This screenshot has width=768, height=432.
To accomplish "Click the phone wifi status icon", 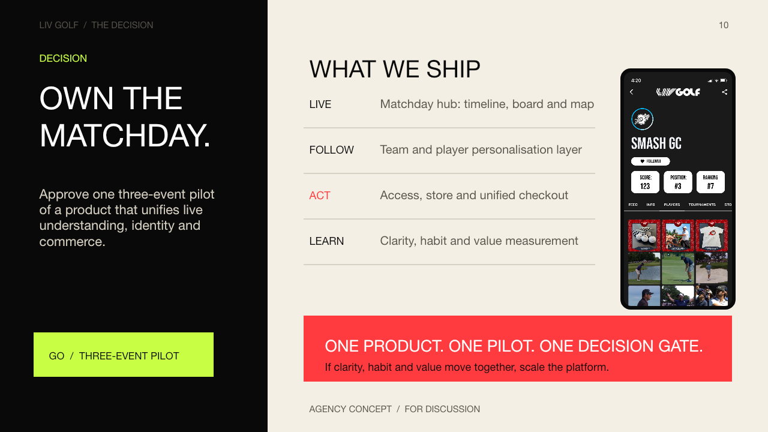I will click(716, 80).
